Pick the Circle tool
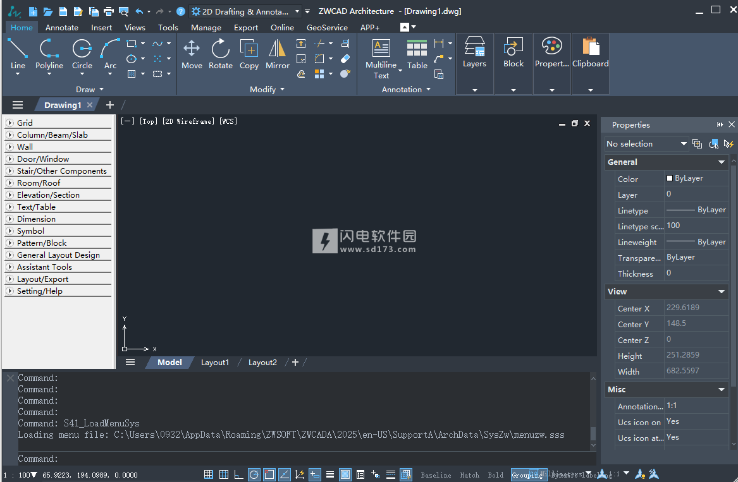The height and width of the screenshot is (482, 738). point(82,54)
